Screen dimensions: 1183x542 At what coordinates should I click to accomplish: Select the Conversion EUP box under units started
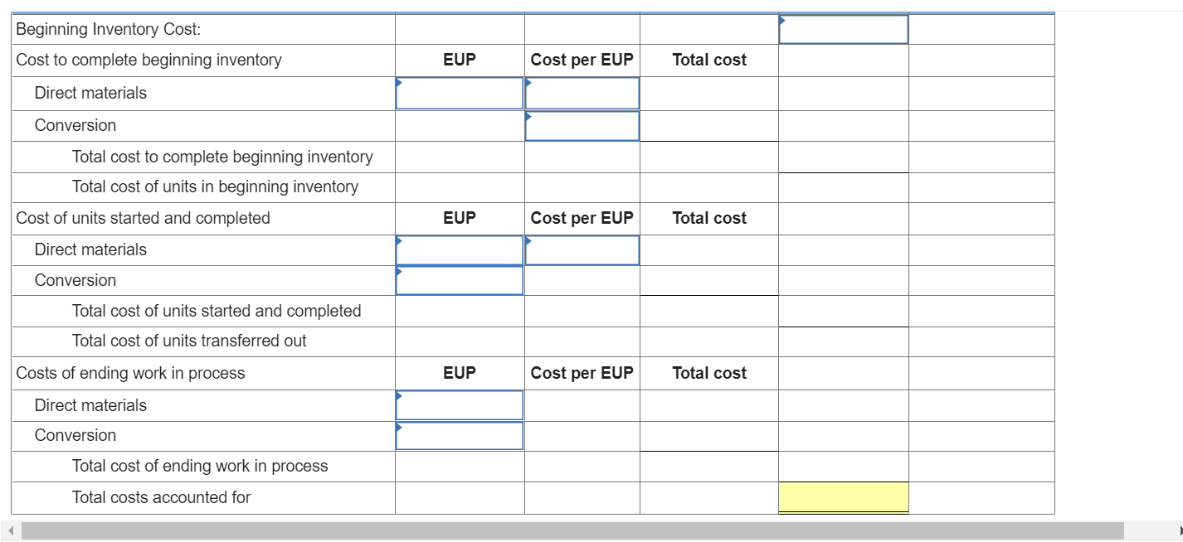click(x=460, y=280)
